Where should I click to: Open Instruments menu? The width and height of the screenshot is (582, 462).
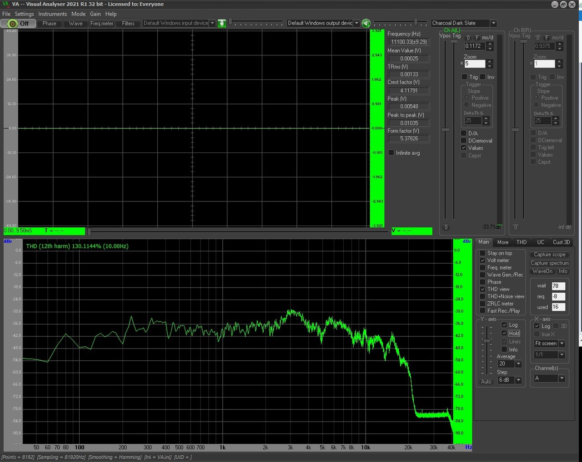(x=52, y=14)
